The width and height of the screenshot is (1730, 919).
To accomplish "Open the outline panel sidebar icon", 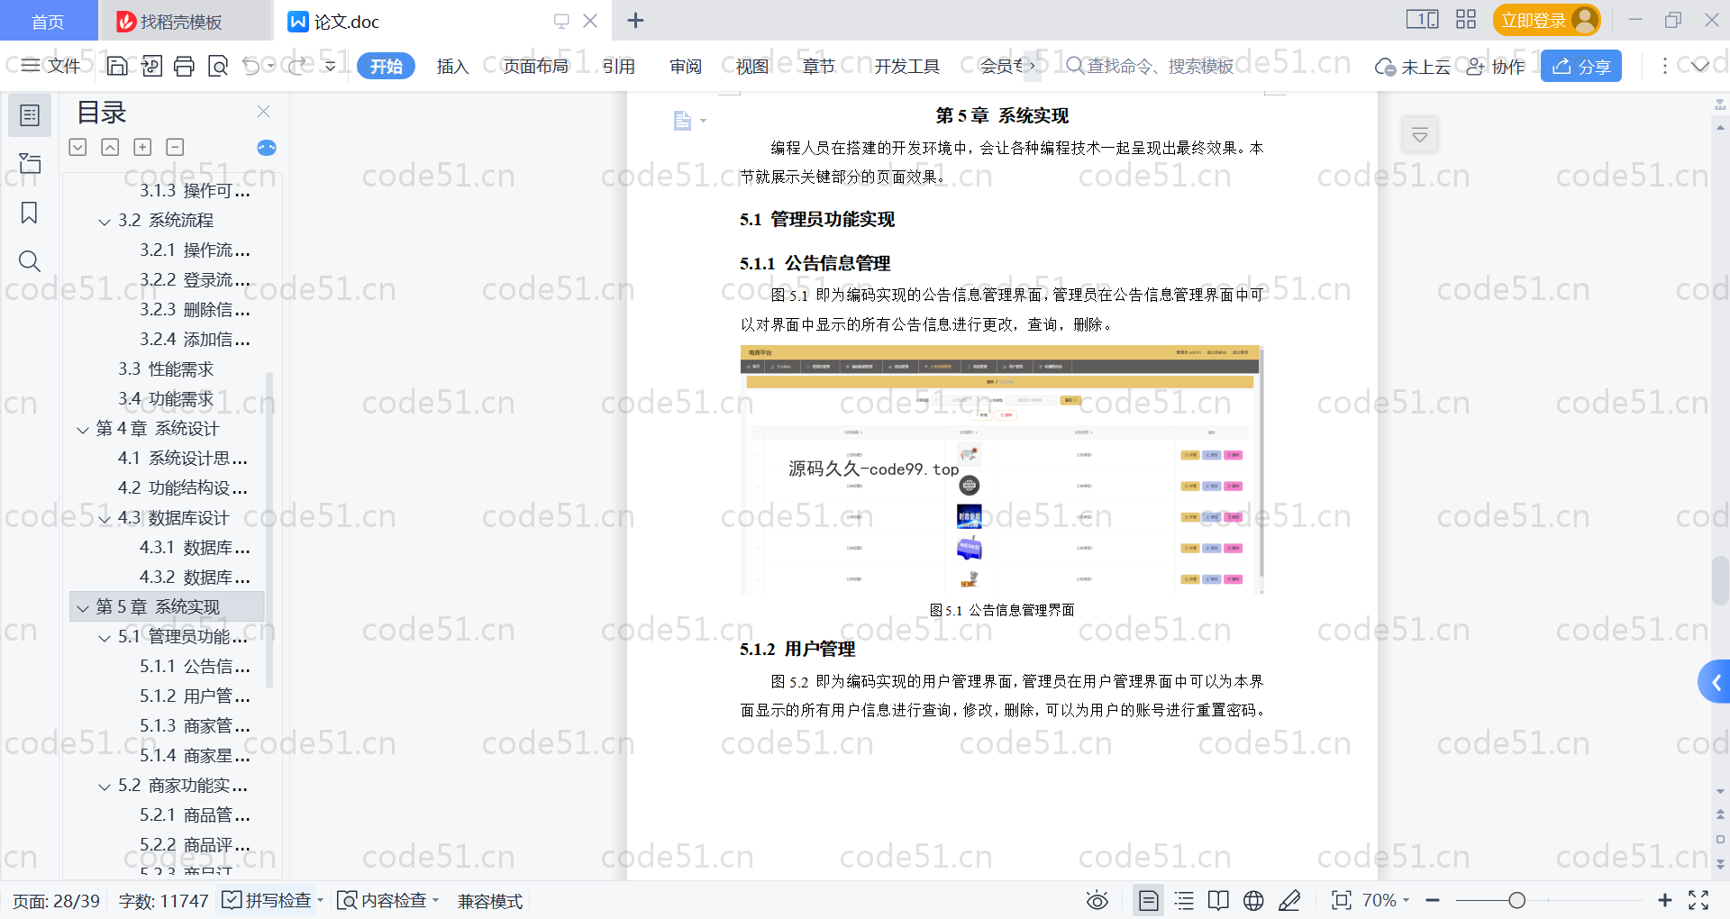I will (x=30, y=115).
